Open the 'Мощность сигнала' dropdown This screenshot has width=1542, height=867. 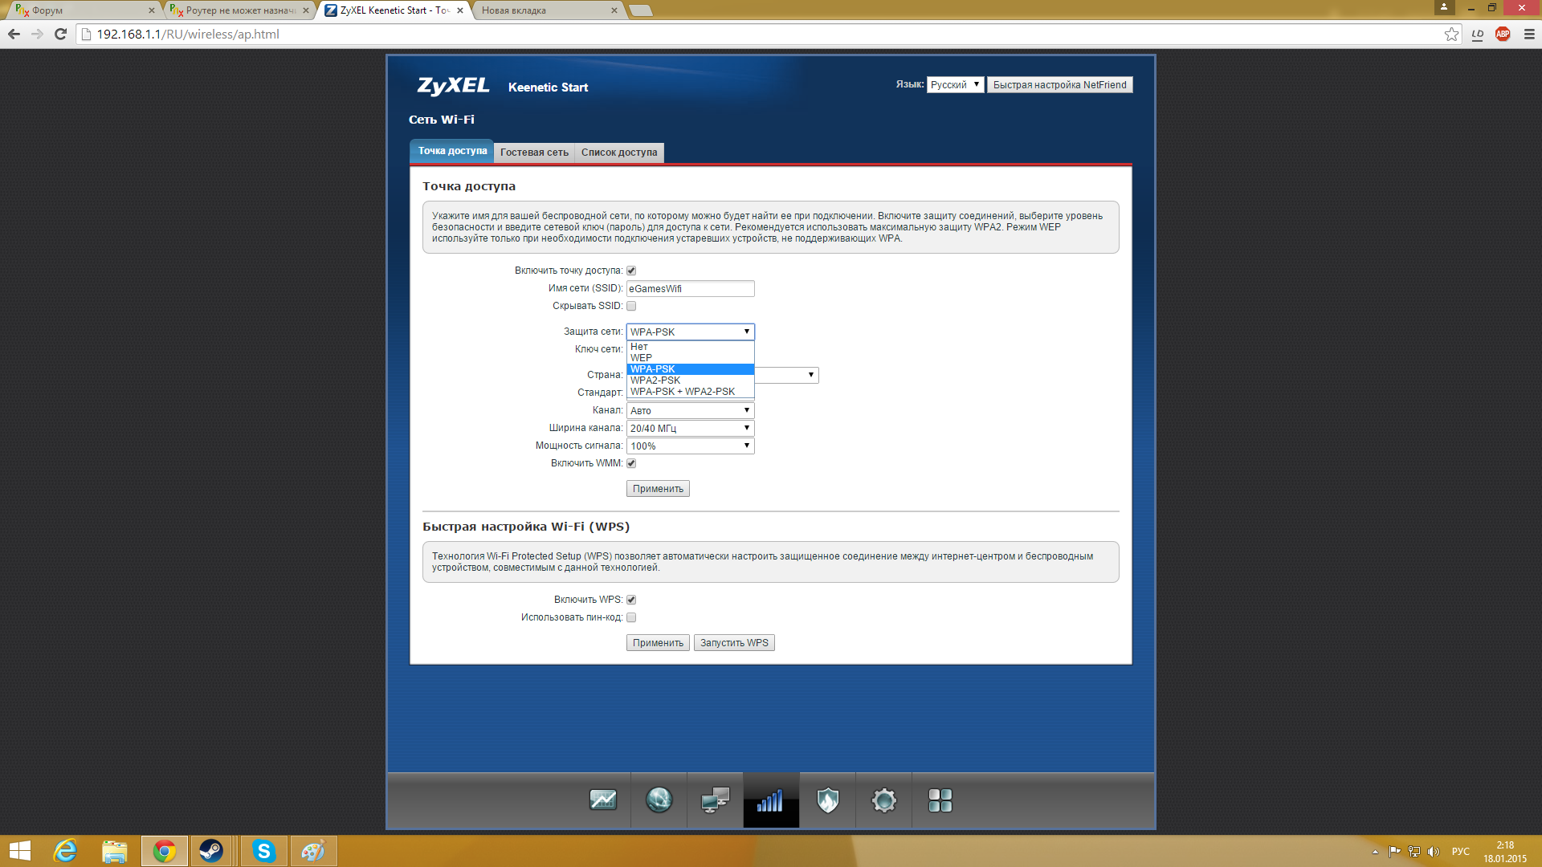[x=690, y=446]
